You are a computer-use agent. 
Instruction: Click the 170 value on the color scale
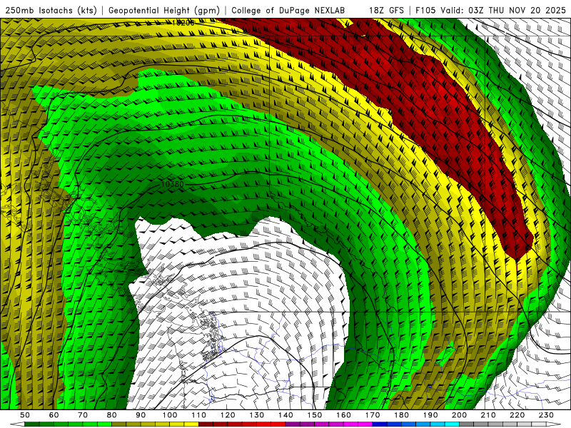tap(373, 415)
